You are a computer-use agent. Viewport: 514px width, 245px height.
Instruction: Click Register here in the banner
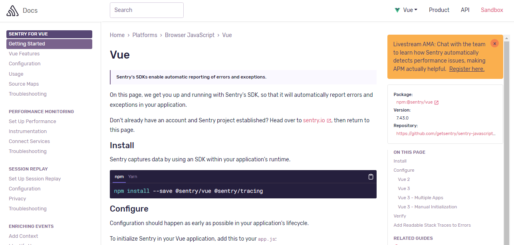tap(466, 69)
